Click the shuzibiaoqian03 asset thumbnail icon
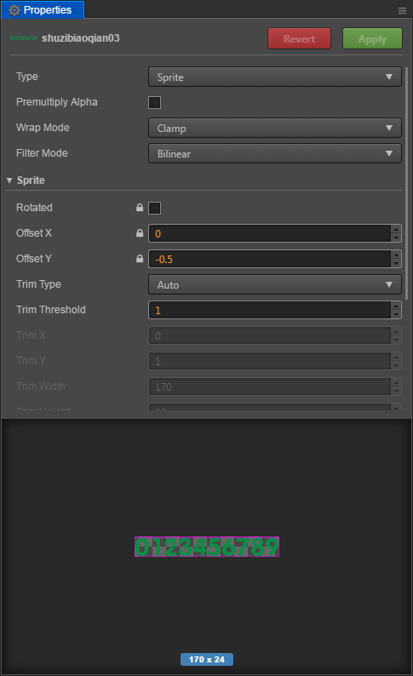Screen dimensions: 413x676 (x=24, y=38)
